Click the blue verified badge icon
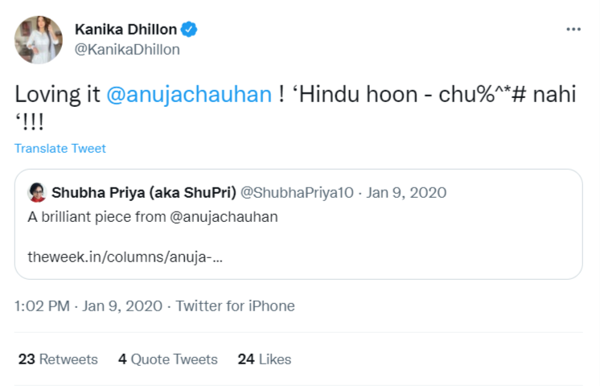 189,30
